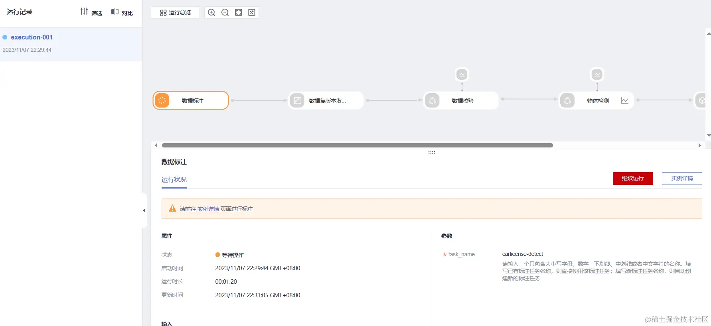The height and width of the screenshot is (326, 711).
Task: Open the 筛选 filter option
Action: pos(91,12)
